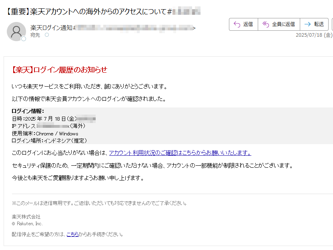Click the 以下の情報で楽天会員アカウント sentence

89,99
